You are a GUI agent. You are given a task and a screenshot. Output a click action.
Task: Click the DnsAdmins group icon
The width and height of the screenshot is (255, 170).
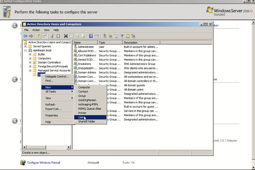tap(75, 64)
